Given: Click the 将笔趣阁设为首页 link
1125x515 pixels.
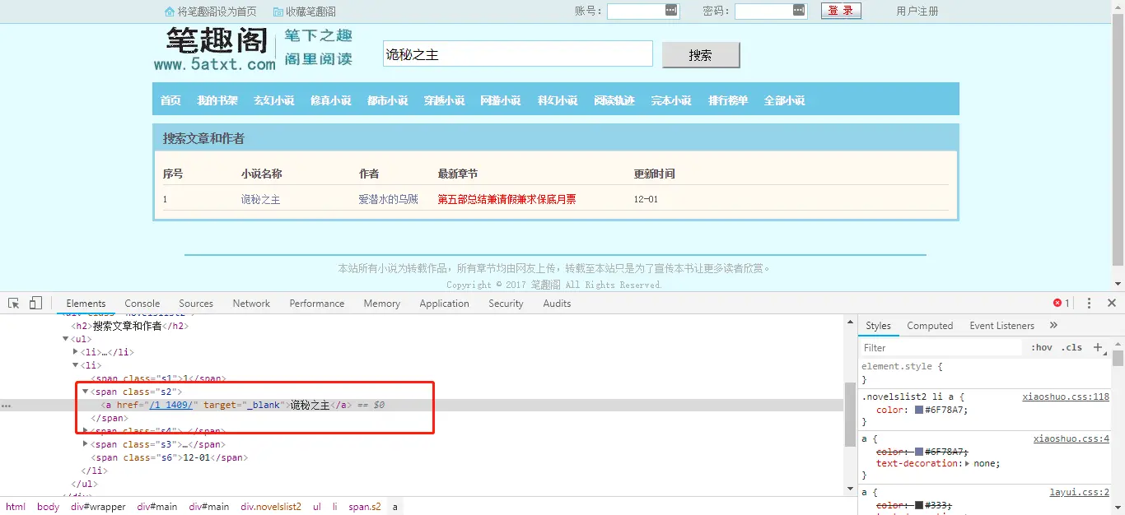Looking at the screenshot, I should coord(217,12).
